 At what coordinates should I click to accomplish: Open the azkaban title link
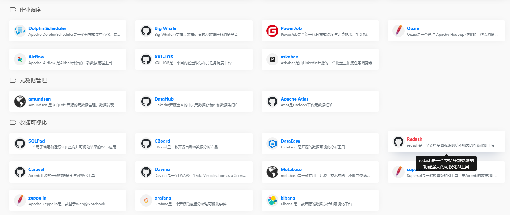click(x=289, y=57)
